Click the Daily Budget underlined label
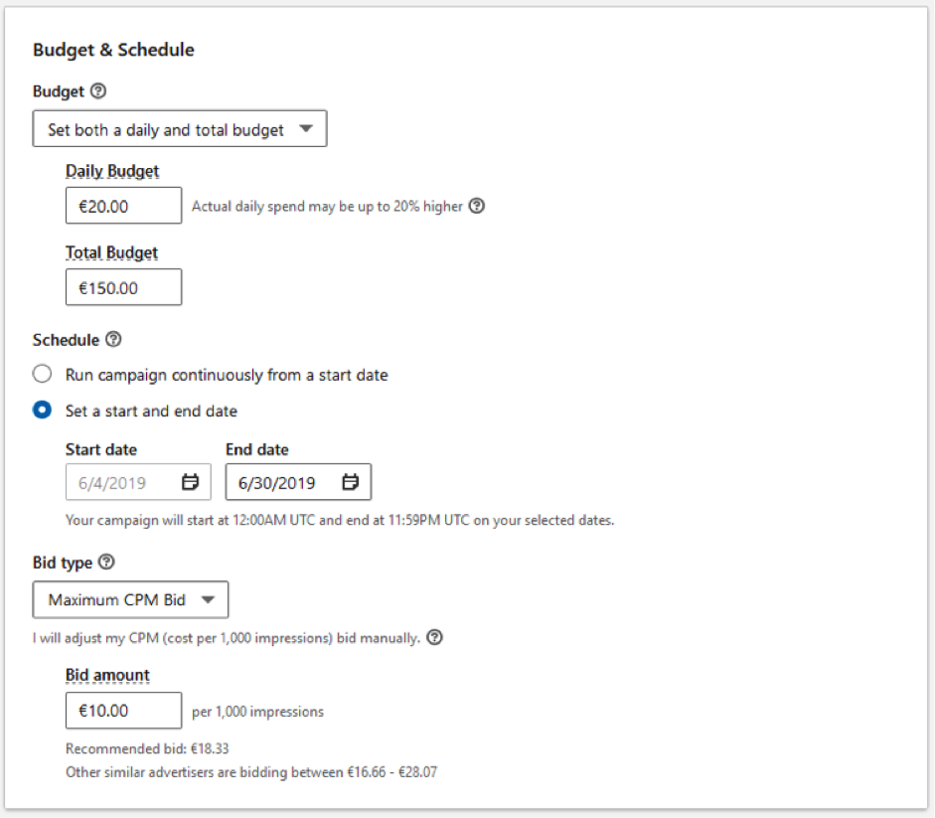The height and width of the screenshot is (818, 935). coord(112,171)
